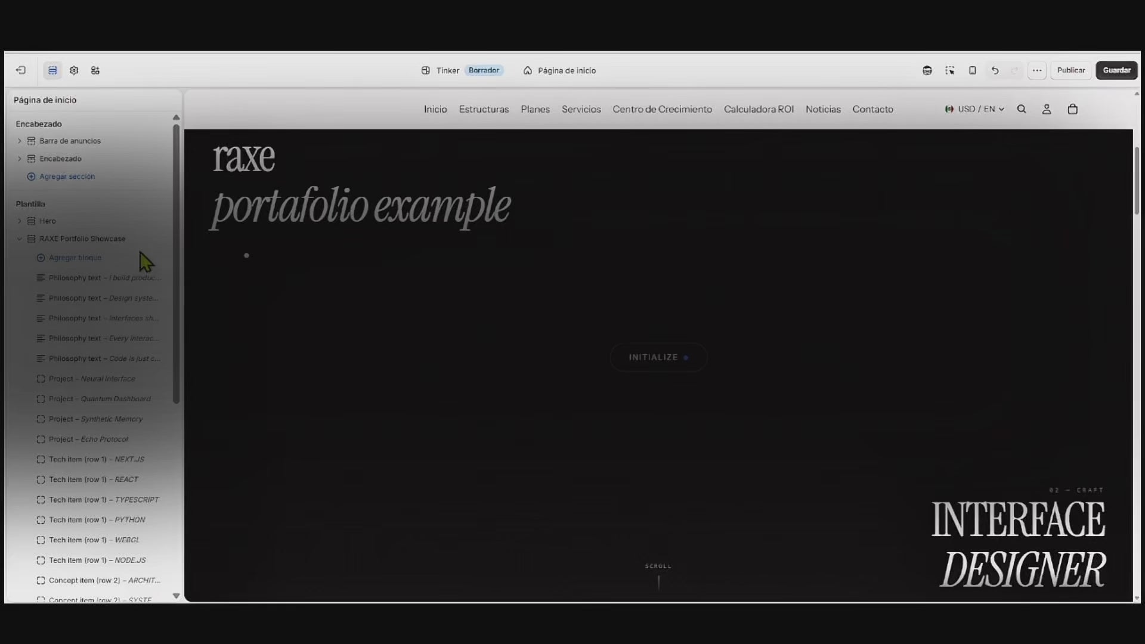Image resolution: width=1145 pixels, height=644 pixels.
Task: Select Philosophy text – Code is just block
Action: (98, 359)
